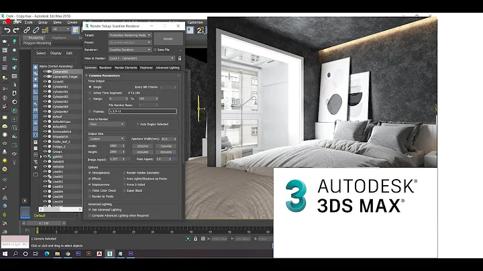This screenshot has width=483, height=271.
Task: Click the teapot icon in left toolbar
Action: 5,42
